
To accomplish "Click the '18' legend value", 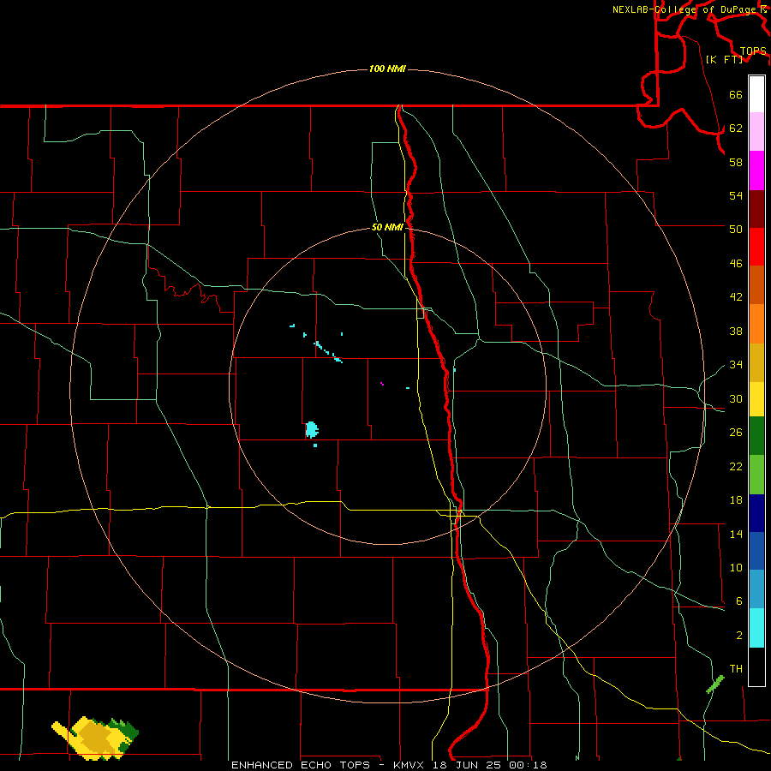I will [736, 500].
